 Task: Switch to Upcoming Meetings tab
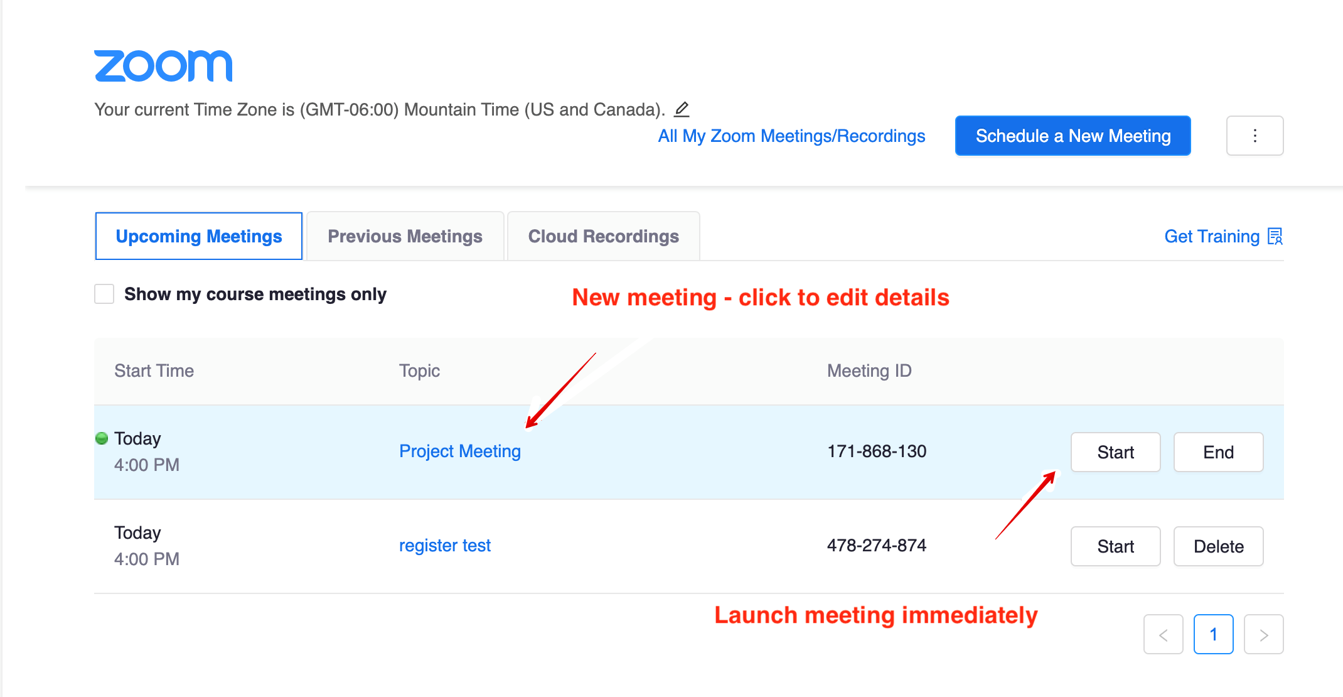pyautogui.click(x=199, y=236)
